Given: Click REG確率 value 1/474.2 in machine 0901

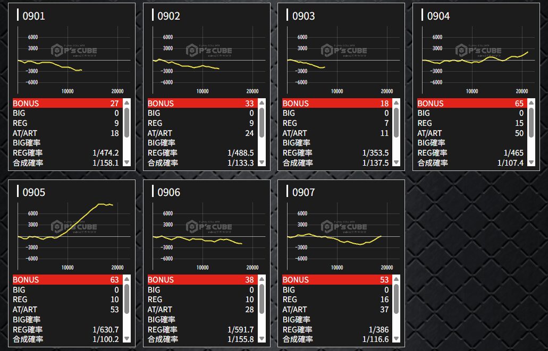Looking at the screenshot, I should [x=106, y=153].
